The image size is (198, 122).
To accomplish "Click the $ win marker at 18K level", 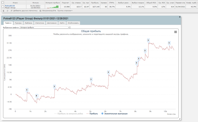I will pyautogui.click(x=137, y=63).
